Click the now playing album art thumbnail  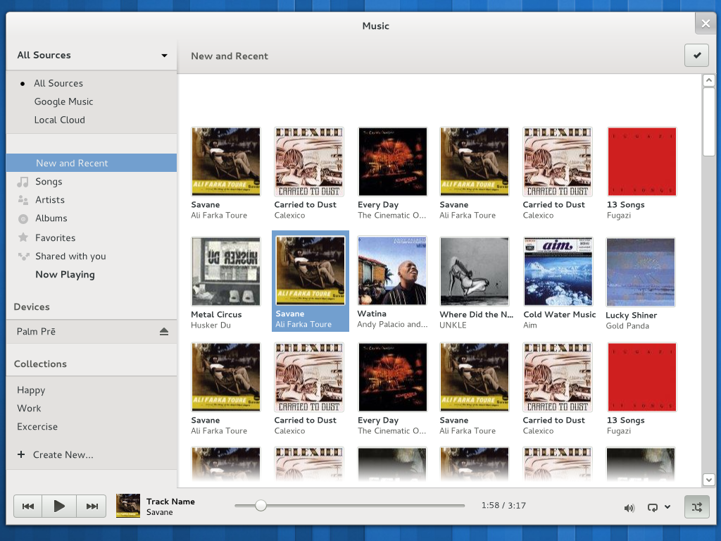click(x=128, y=506)
